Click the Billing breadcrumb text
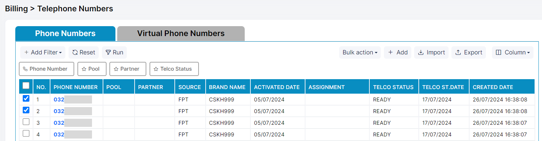This screenshot has width=542, height=141. [x=16, y=9]
